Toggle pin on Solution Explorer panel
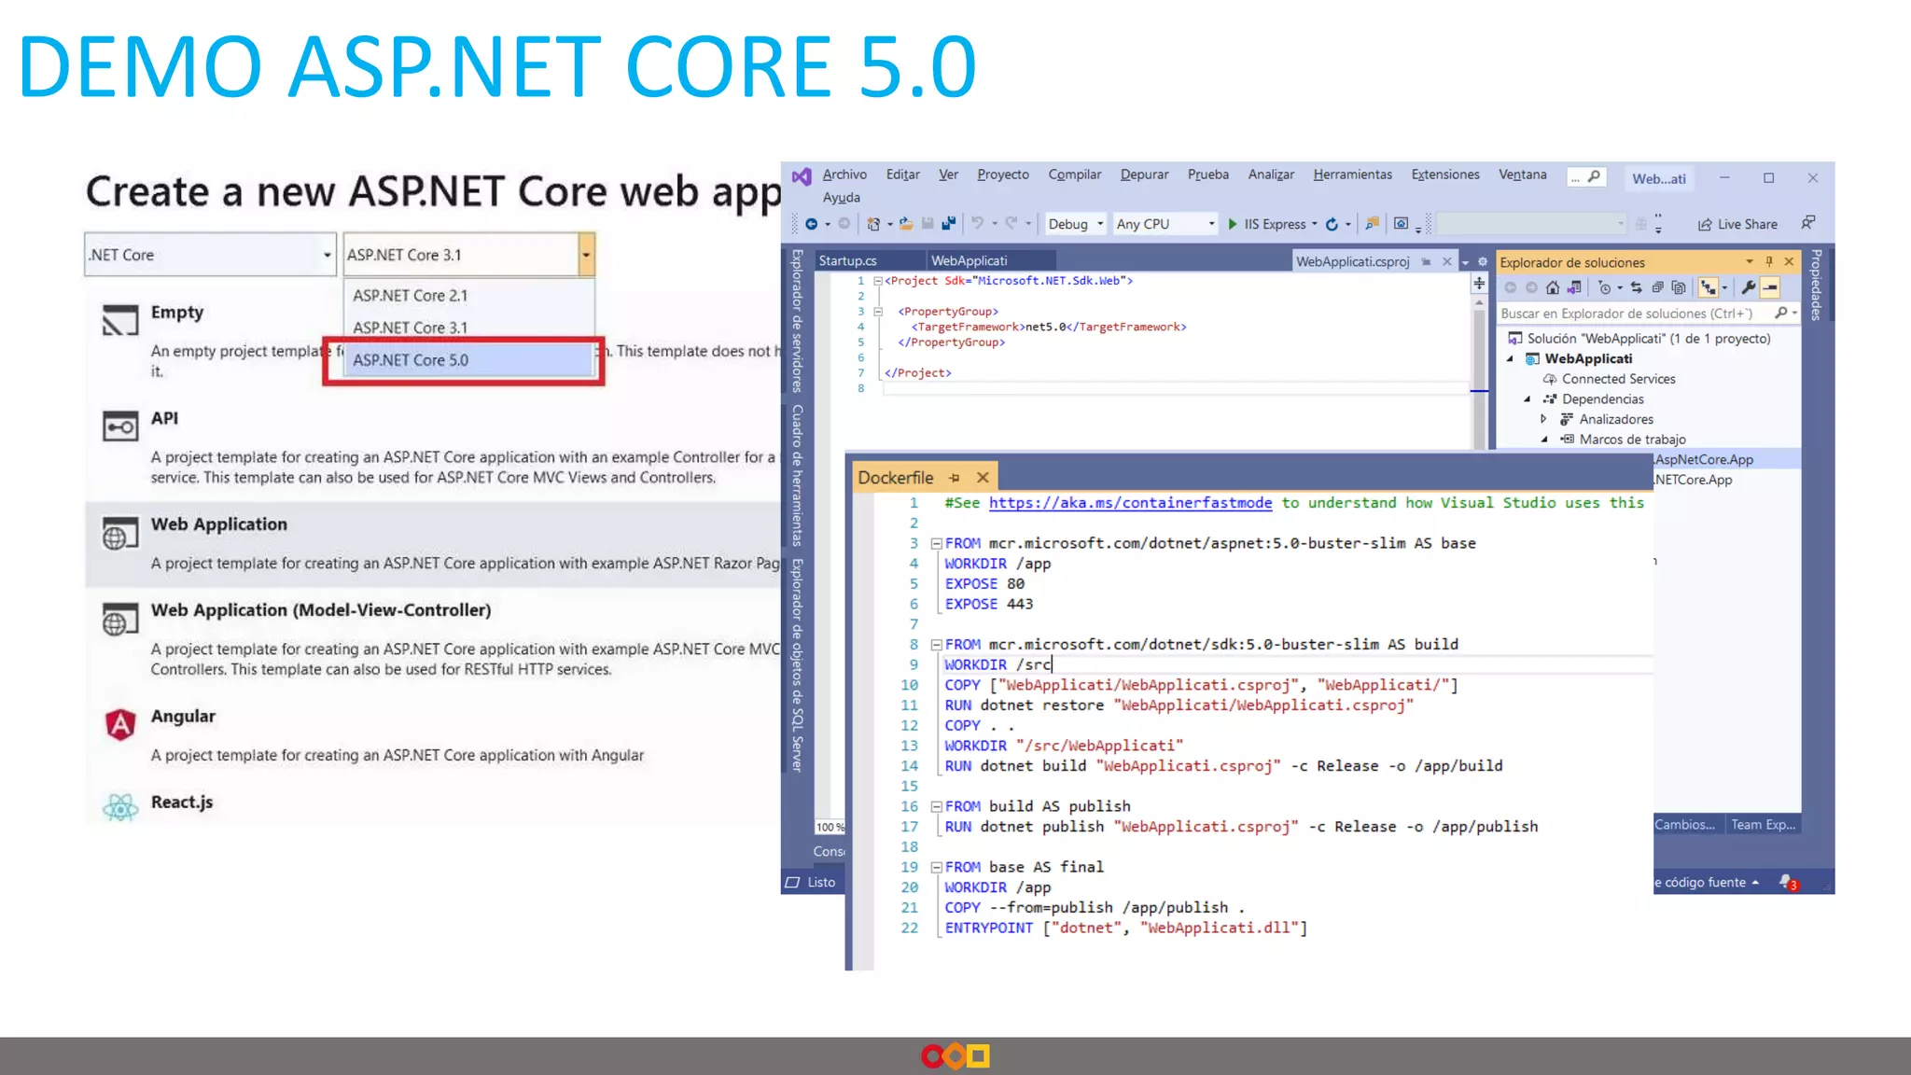 pyautogui.click(x=1769, y=262)
